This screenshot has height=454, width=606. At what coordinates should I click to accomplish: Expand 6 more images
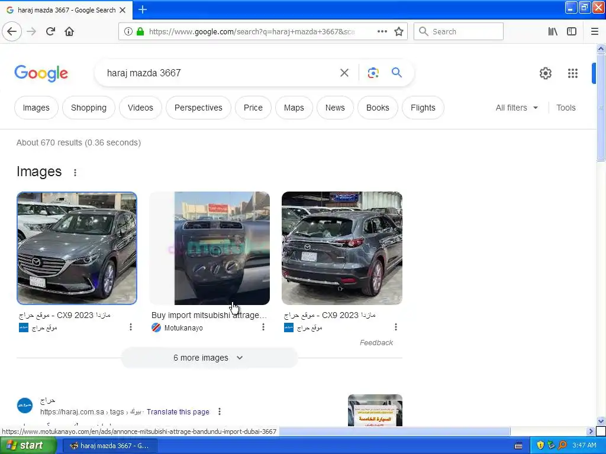pos(209,358)
